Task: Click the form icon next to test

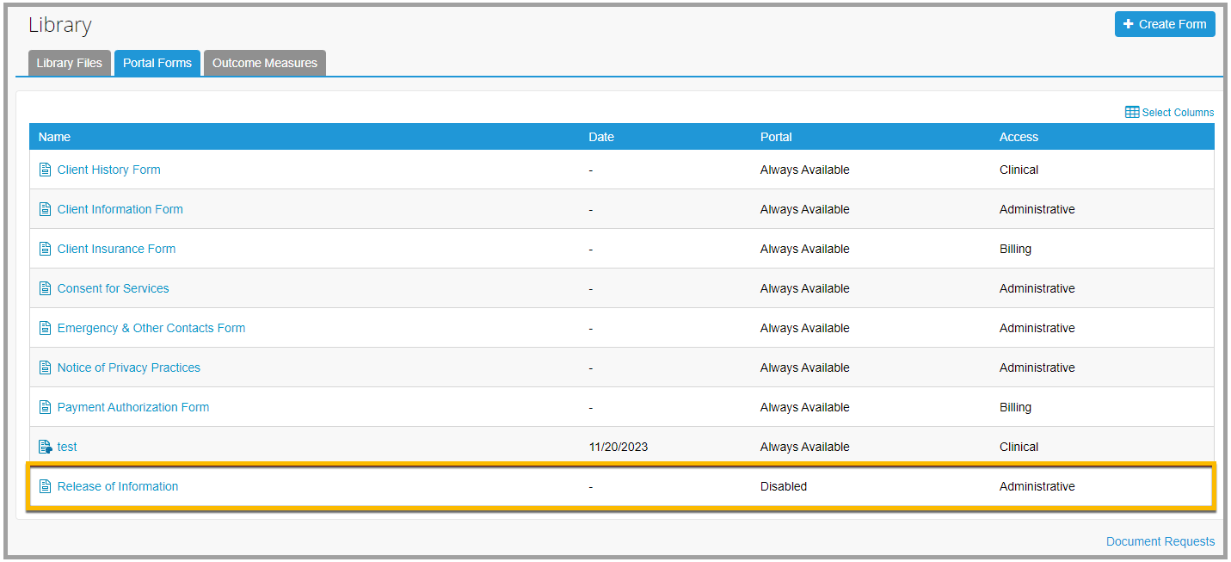Action: click(x=46, y=447)
